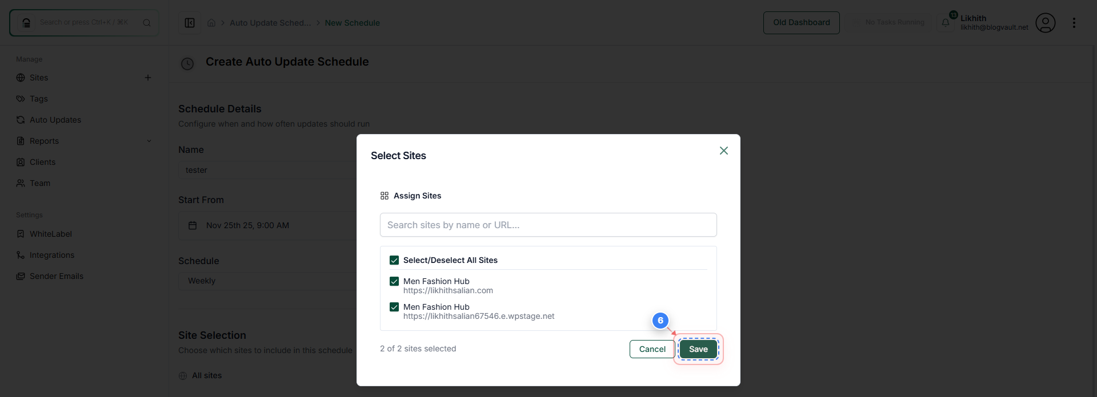Open Tags in the sidebar
1097x397 pixels.
(x=39, y=99)
